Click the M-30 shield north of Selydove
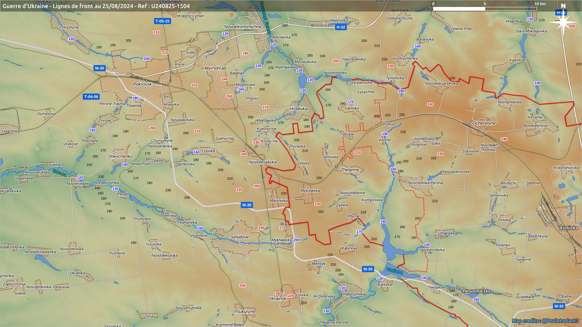Image resolution: width=582 pixels, height=327 pixels. pyautogui.click(x=247, y=205)
